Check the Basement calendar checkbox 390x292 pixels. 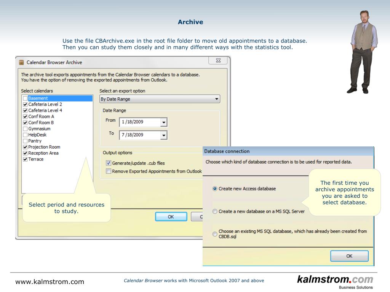point(25,98)
